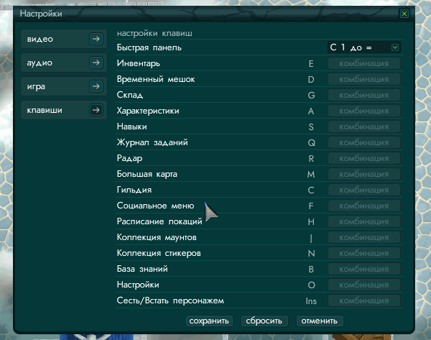Screen dimensions: 431x340
Task: Set комбинация for Радар
Action: 364,158
